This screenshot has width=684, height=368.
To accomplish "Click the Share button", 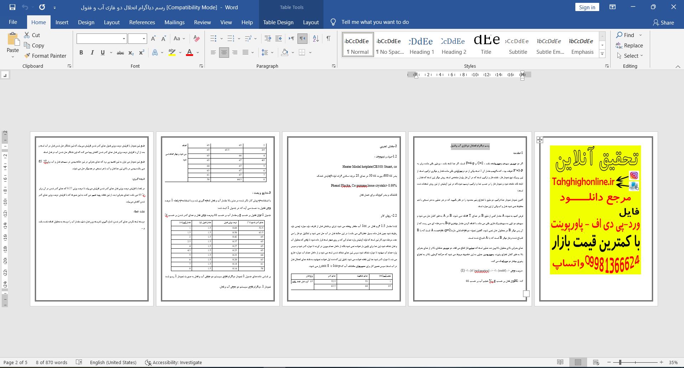I will (x=663, y=22).
